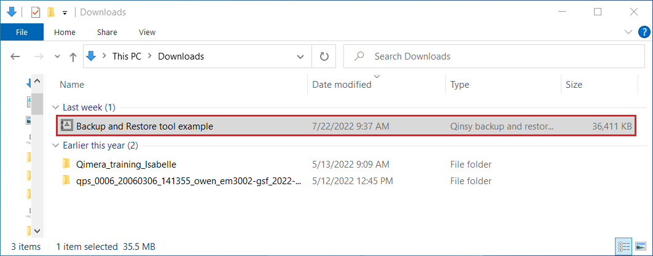
Task: Open the address bar history dropdown
Action: [300, 56]
